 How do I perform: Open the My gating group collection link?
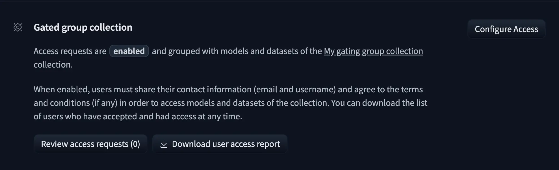(373, 51)
